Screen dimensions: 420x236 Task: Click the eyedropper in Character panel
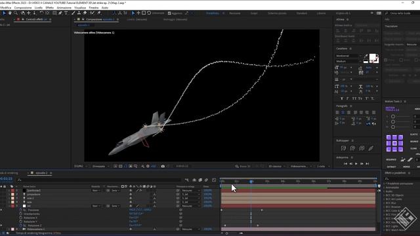point(366,56)
